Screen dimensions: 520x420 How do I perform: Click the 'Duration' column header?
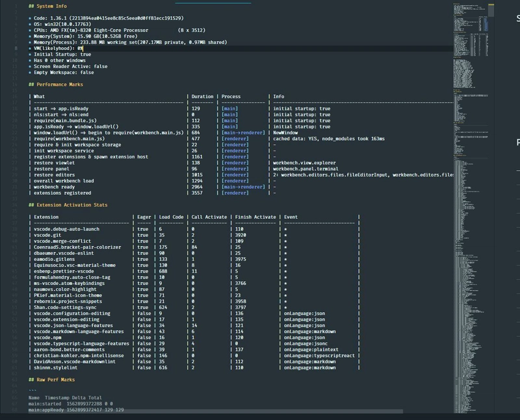click(202, 96)
